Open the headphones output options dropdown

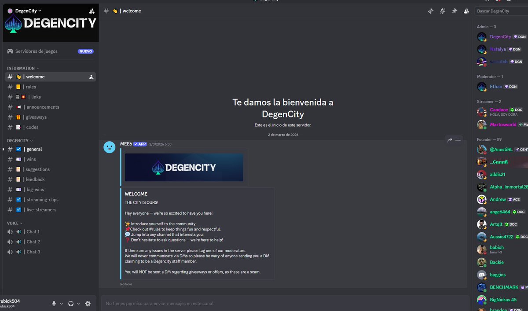pyautogui.click(x=78, y=304)
